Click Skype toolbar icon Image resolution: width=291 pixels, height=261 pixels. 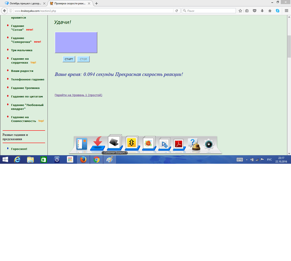[278, 11]
